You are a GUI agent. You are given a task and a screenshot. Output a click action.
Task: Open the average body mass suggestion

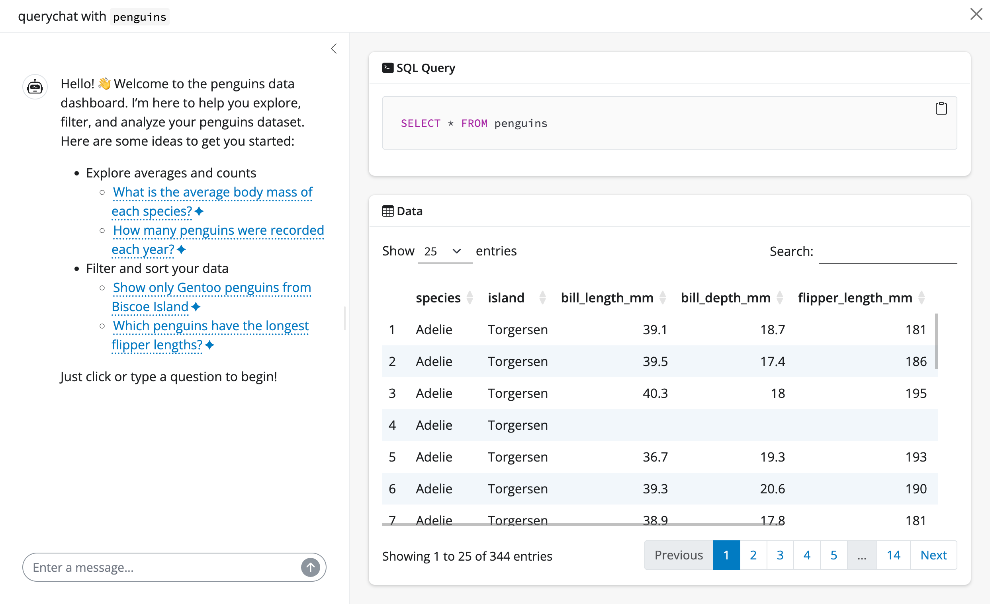click(212, 192)
